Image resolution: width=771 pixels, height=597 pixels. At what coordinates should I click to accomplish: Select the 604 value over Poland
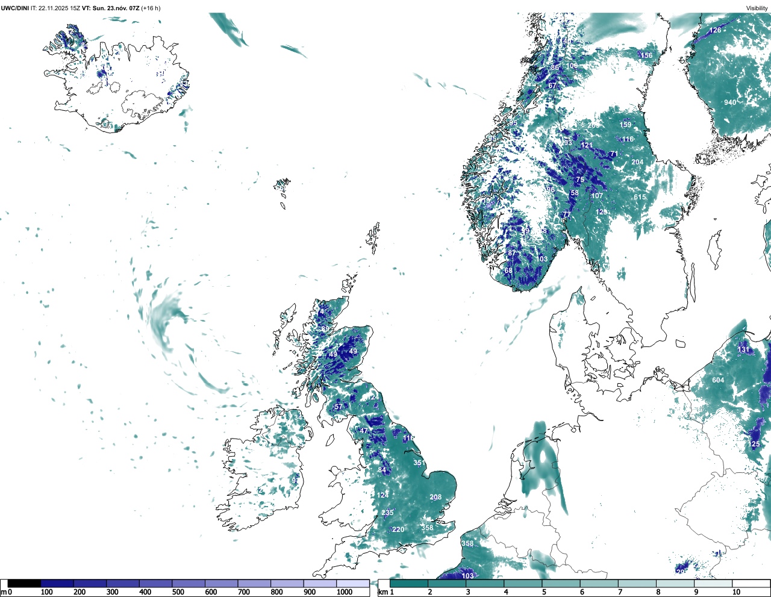(718, 380)
